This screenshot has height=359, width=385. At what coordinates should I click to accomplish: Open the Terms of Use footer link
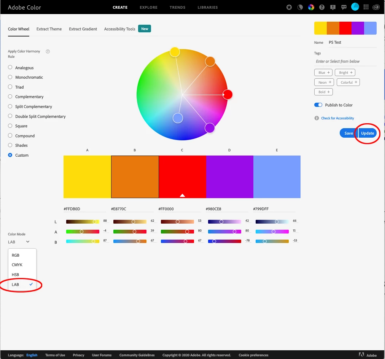tap(55, 355)
